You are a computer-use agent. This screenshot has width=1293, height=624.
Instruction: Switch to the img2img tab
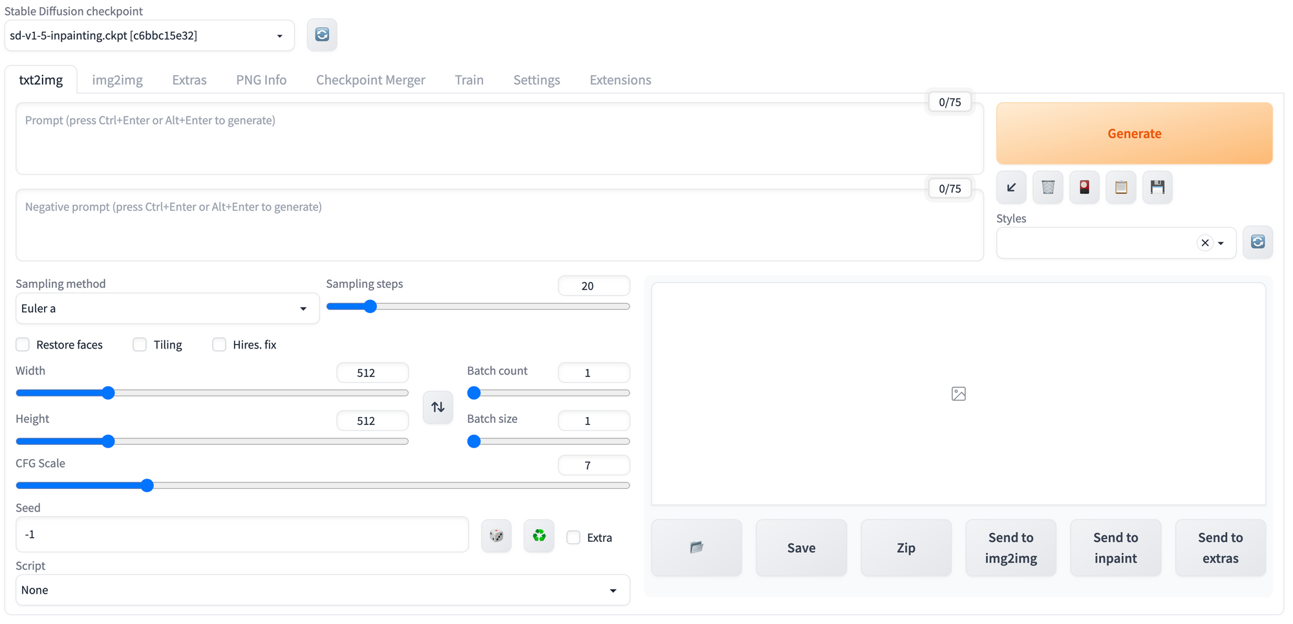click(117, 80)
